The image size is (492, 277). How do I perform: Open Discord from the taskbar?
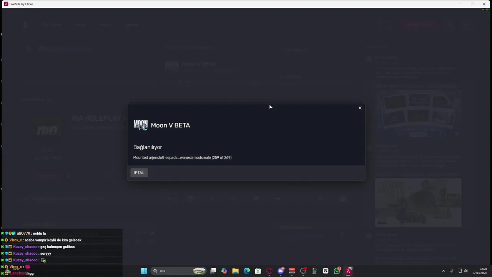(281, 271)
